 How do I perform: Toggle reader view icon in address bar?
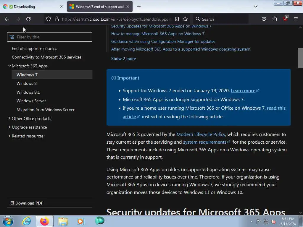[x=177, y=19]
